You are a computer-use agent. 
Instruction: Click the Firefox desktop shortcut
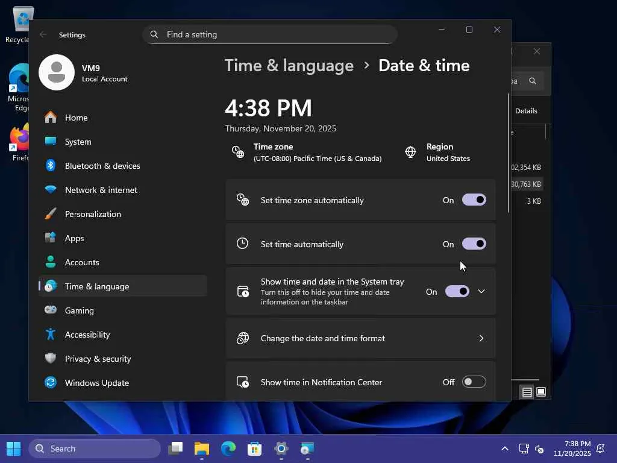click(19, 142)
